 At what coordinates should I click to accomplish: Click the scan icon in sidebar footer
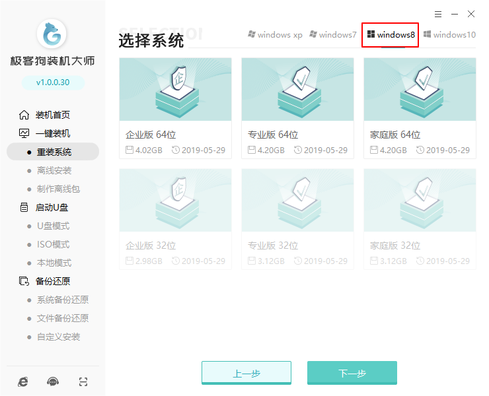[x=83, y=381]
